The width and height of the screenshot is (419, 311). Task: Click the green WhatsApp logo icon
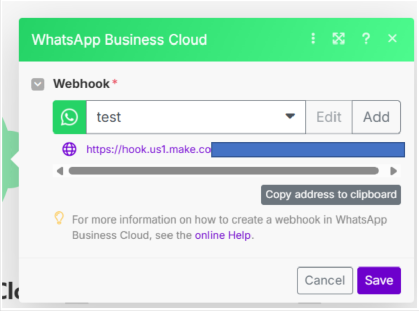(x=69, y=117)
